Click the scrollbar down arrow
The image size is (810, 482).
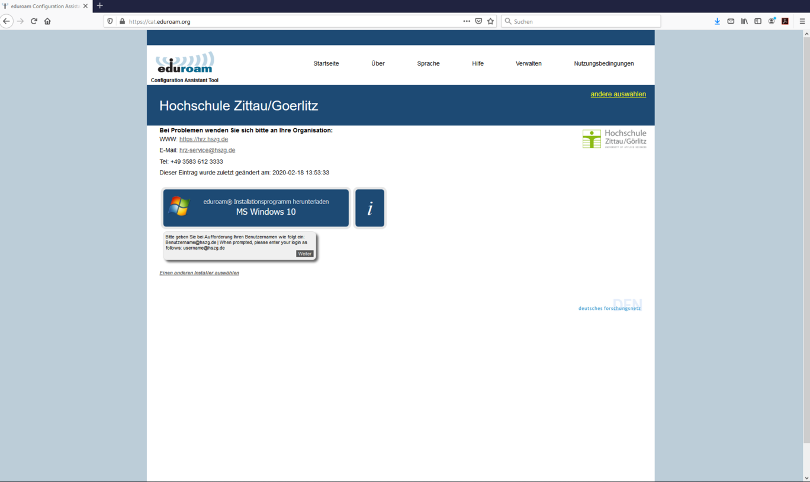click(806, 478)
